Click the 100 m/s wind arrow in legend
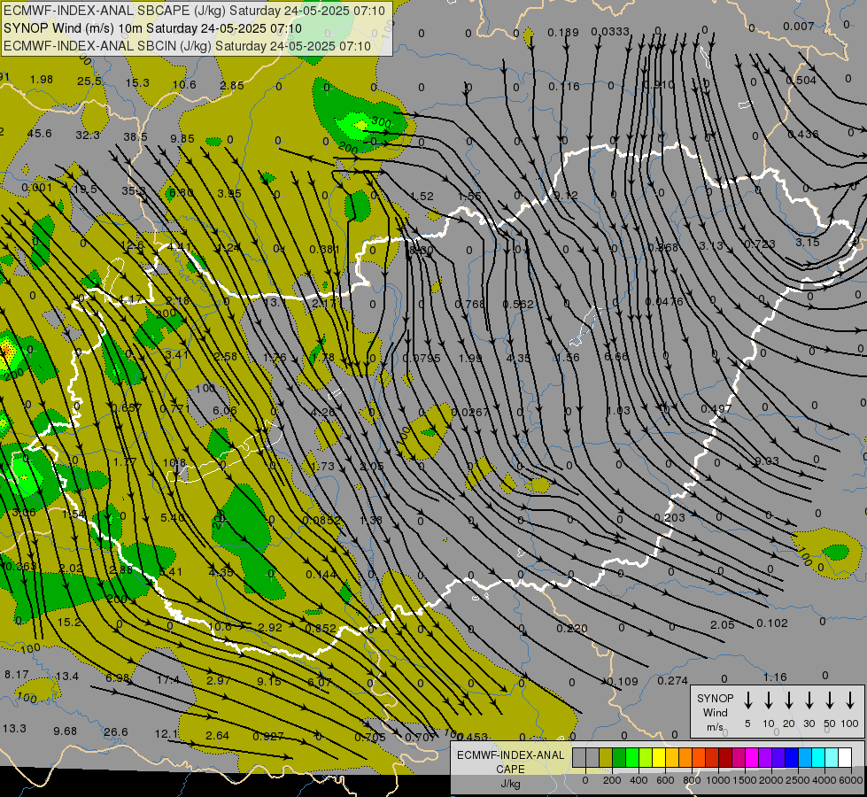Screen dimensions: 867x797 coord(850,700)
